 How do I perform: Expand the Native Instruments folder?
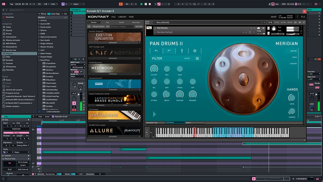(39, 37)
